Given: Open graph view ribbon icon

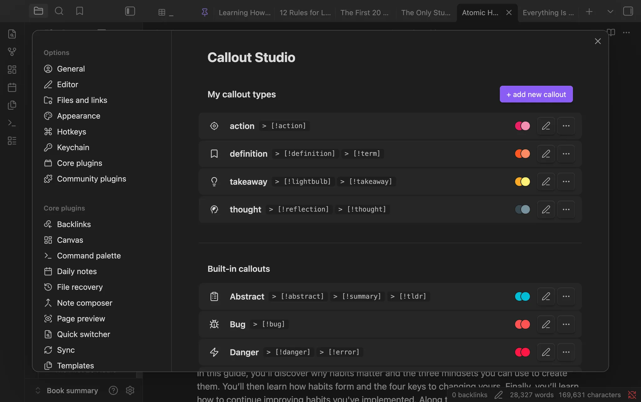Looking at the screenshot, I should click(x=12, y=52).
